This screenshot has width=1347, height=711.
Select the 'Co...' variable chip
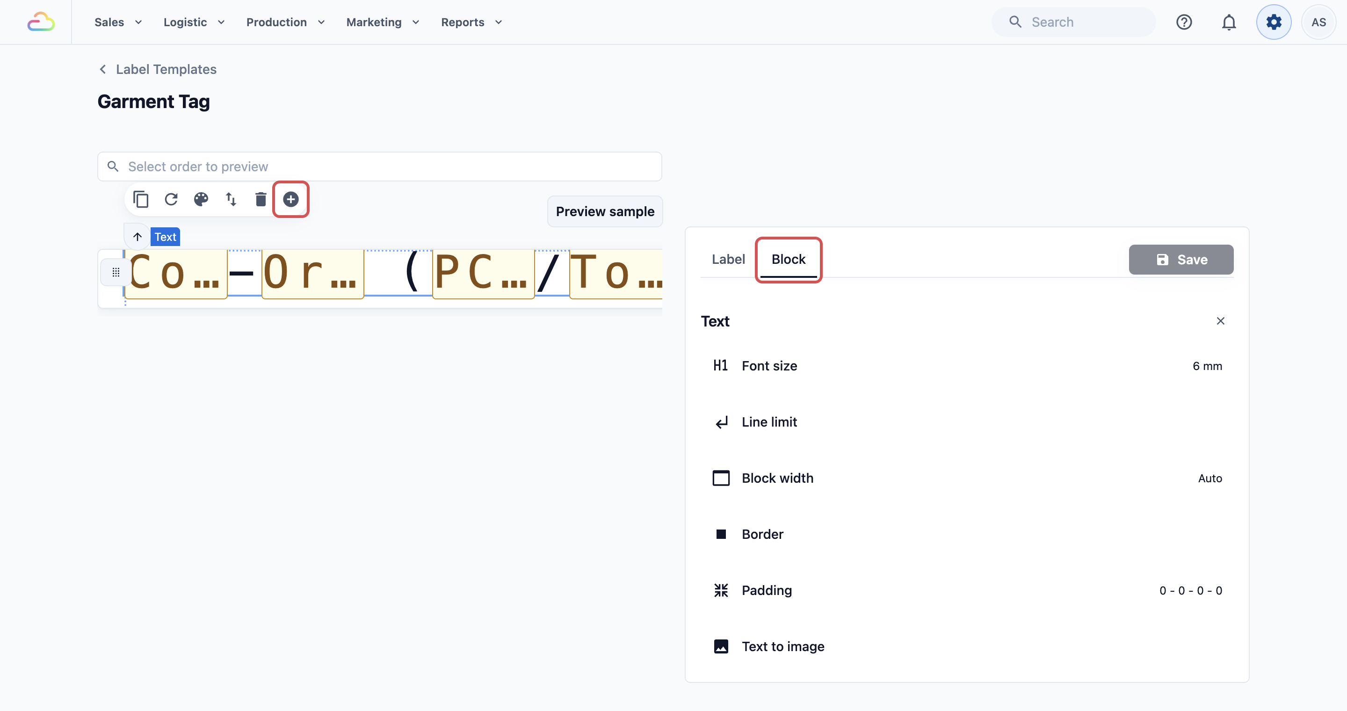176,274
